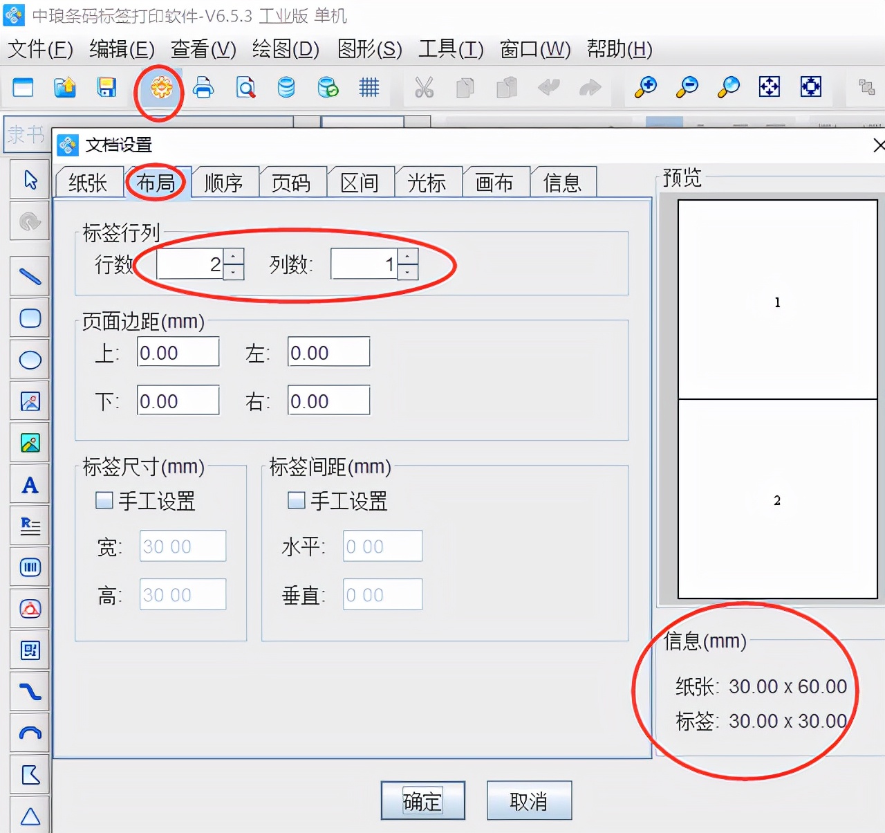
Task: Click the plain magnifier zoom icon
Action: click(729, 87)
